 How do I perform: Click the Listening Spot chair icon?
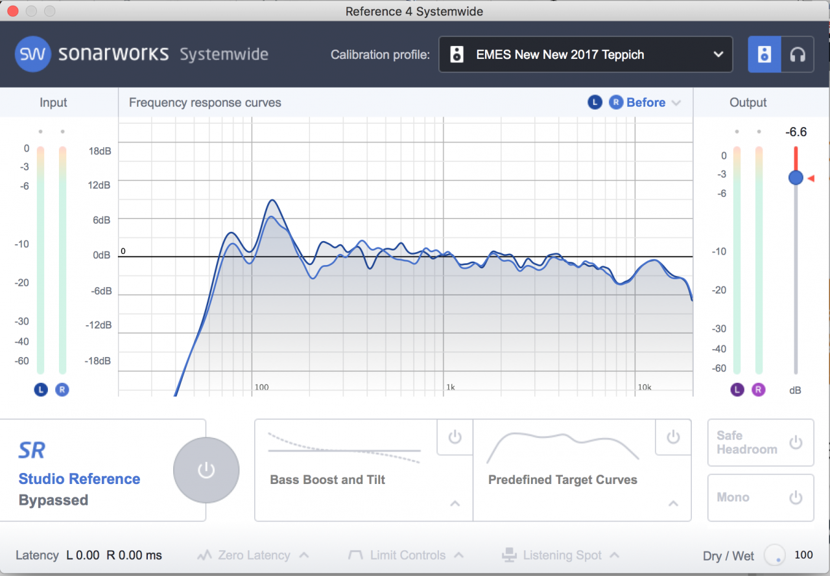point(509,555)
